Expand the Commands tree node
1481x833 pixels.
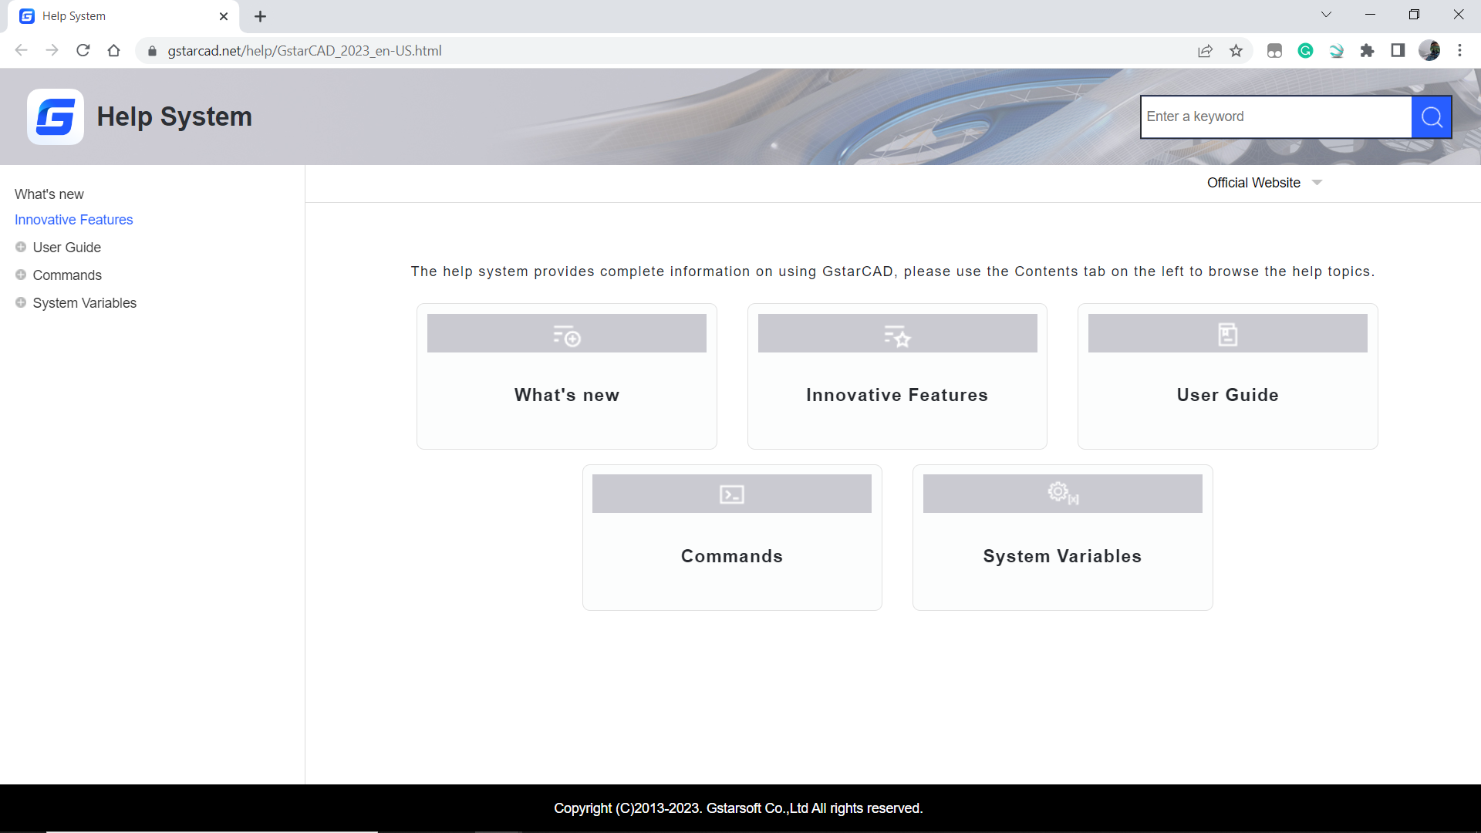pyautogui.click(x=21, y=275)
